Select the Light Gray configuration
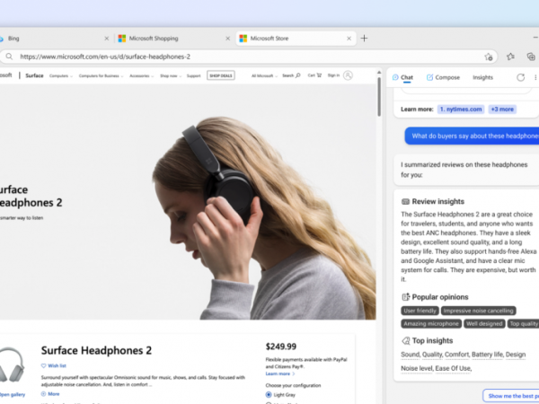This screenshot has width=539, height=404. click(x=269, y=395)
